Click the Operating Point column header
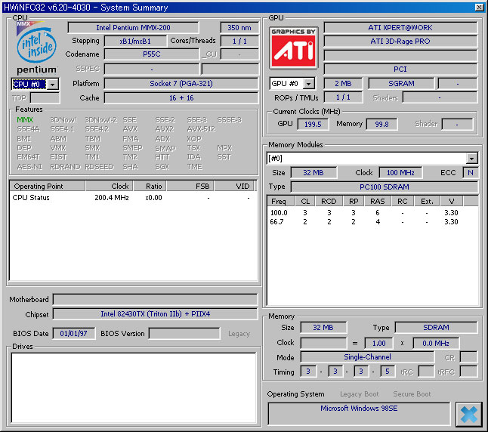The width and height of the screenshot is (488, 432). [48, 186]
